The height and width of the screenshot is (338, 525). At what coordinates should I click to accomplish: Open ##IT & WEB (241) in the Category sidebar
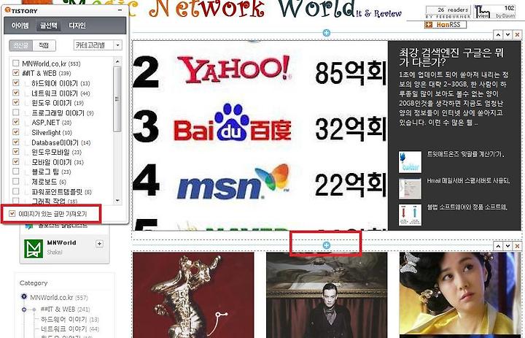[x=65, y=309]
